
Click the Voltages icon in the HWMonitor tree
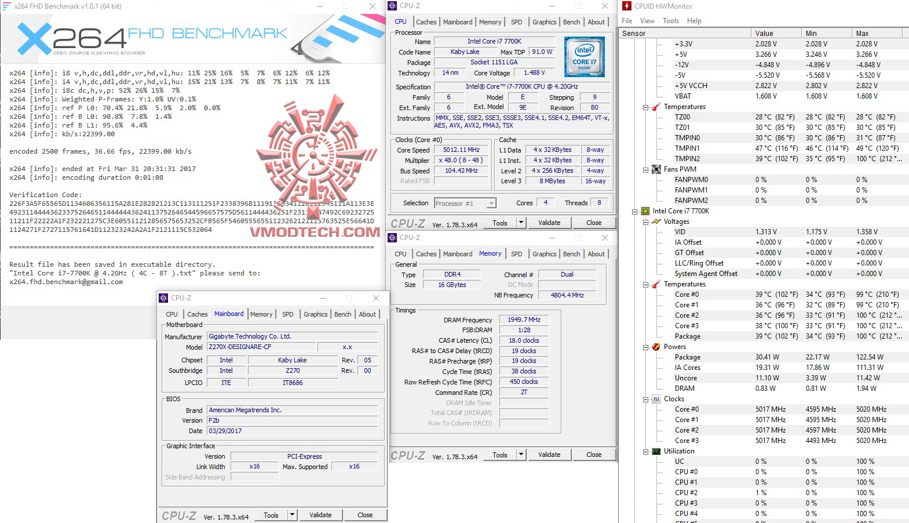[656, 221]
